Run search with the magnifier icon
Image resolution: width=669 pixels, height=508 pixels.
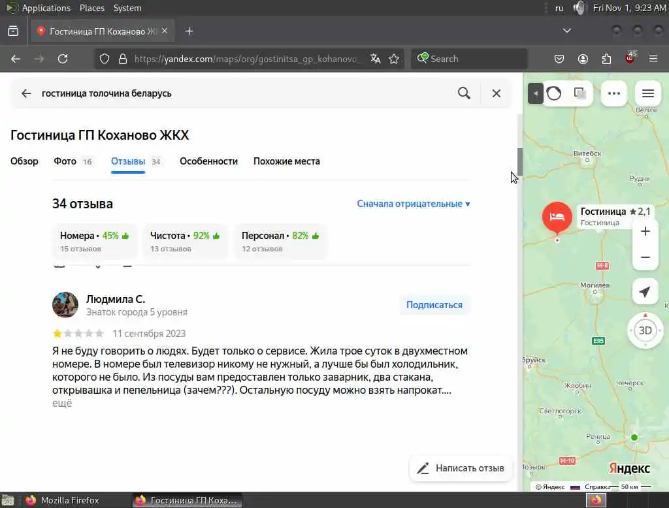(x=465, y=93)
